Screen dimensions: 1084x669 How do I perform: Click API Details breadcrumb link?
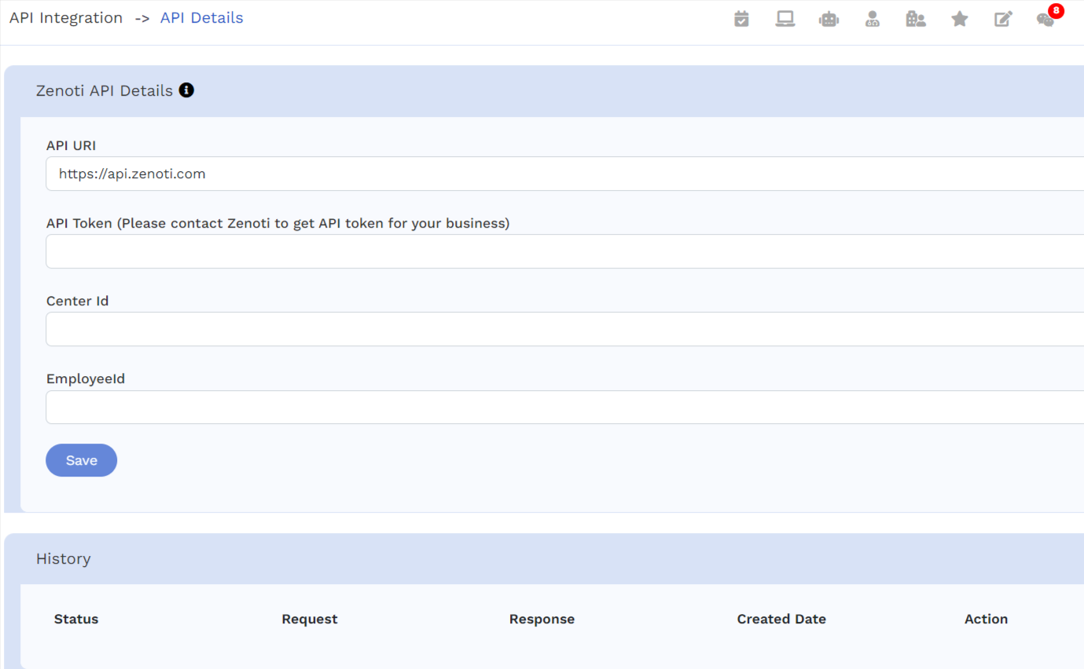click(202, 18)
